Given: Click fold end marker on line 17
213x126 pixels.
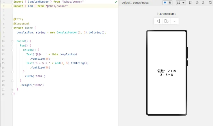Looking at the screenshot, I should [12, 72].
